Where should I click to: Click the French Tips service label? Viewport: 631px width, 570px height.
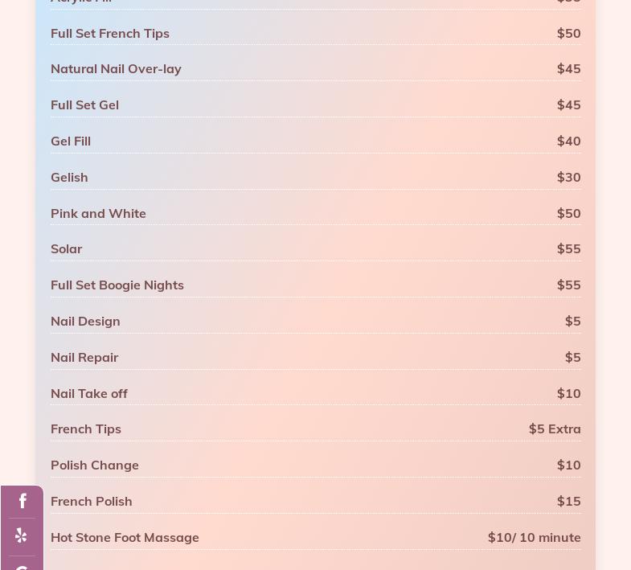point(86,429)
